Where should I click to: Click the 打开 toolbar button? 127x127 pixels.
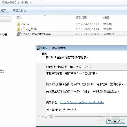pos(4,11)
